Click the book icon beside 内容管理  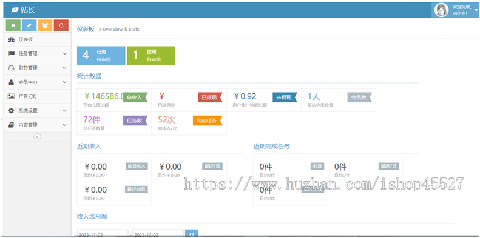[12, 125]
